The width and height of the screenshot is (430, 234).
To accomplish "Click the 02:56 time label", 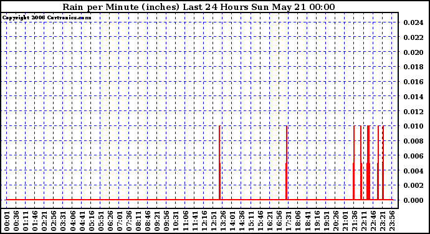I will 54,221.
